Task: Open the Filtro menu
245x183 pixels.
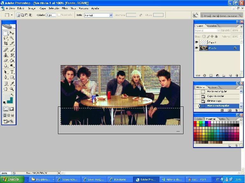Action: (x=65, y=8)
